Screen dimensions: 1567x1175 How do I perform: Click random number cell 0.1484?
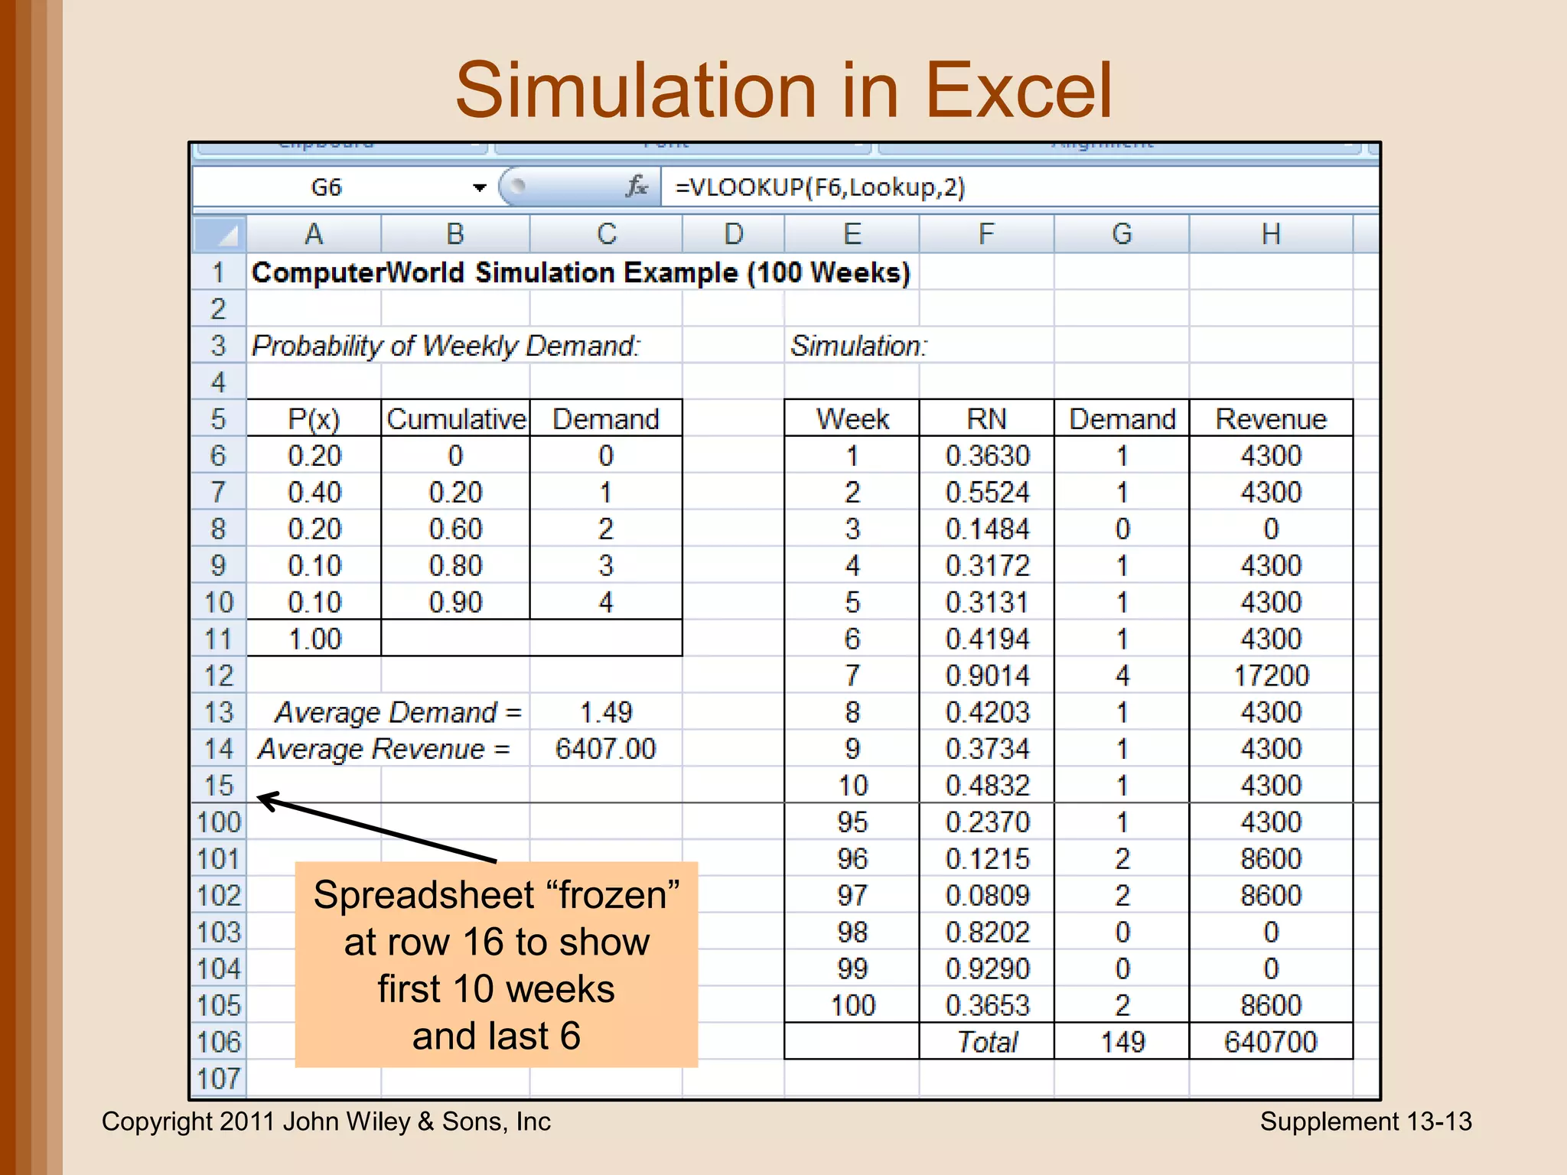pyautogui.click(x=987, y=529)
